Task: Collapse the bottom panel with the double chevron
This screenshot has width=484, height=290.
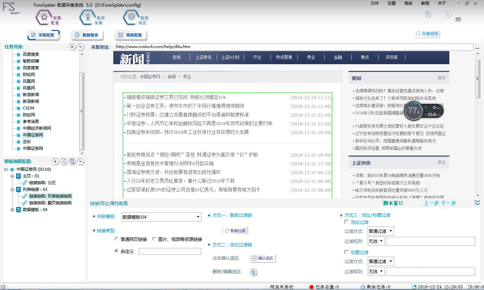Action: click(477, 202)
